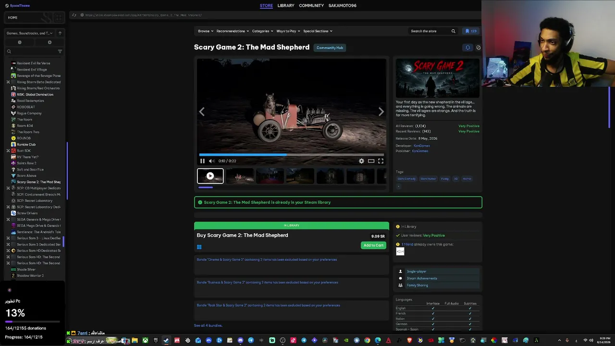Screen dimensions: 615x346
Task: Click the Steam logo next to SpaceTheme
Action: [6, 6]
